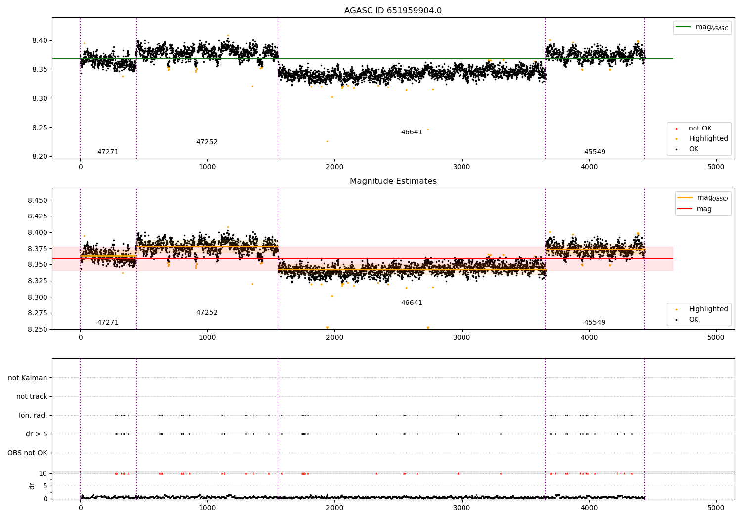
Task: Click the '8.375' y-axis tick label
Action: (38, 249)
